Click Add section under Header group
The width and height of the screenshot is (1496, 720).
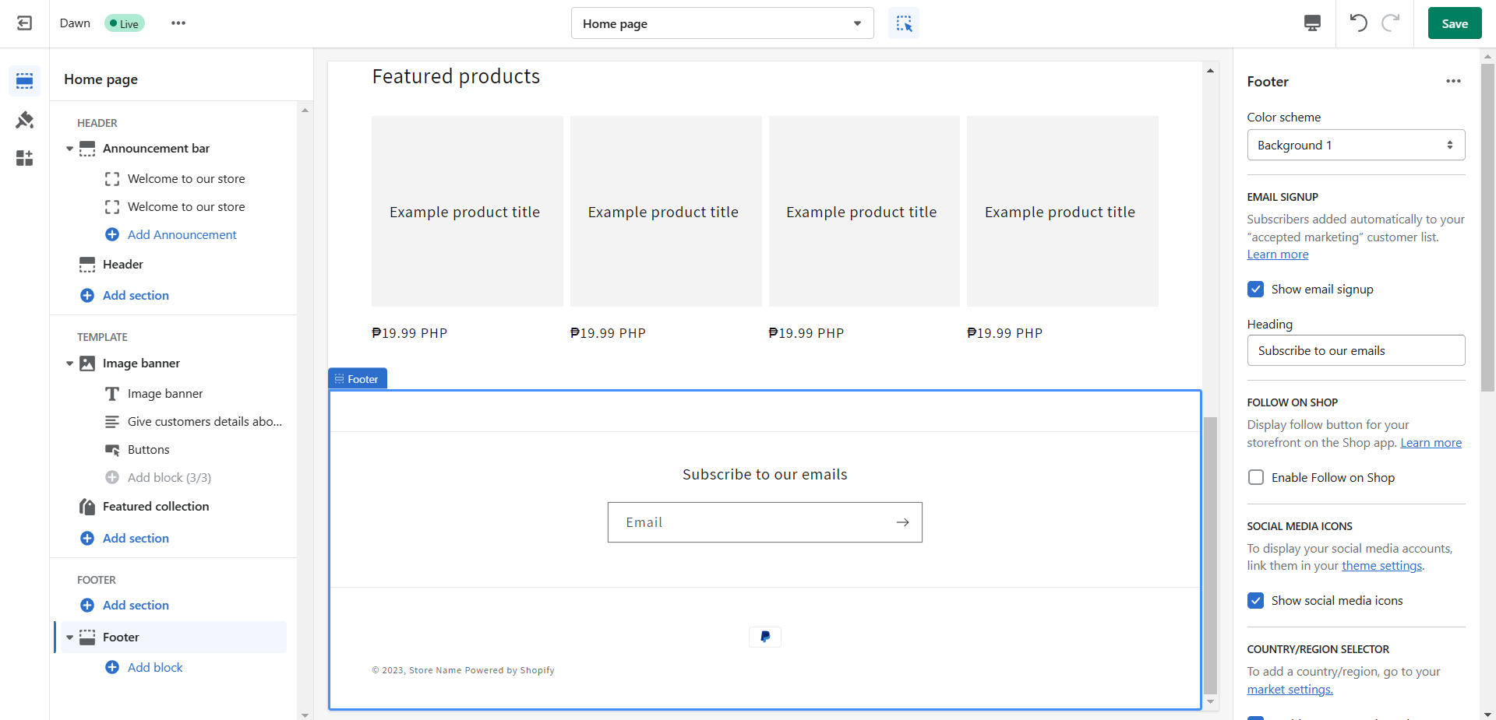(x=136, y=296)
